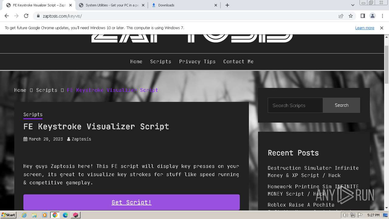Close the System Utilities tab
Viewport: 389px width, 219px height.
click(x=143, y=5)
